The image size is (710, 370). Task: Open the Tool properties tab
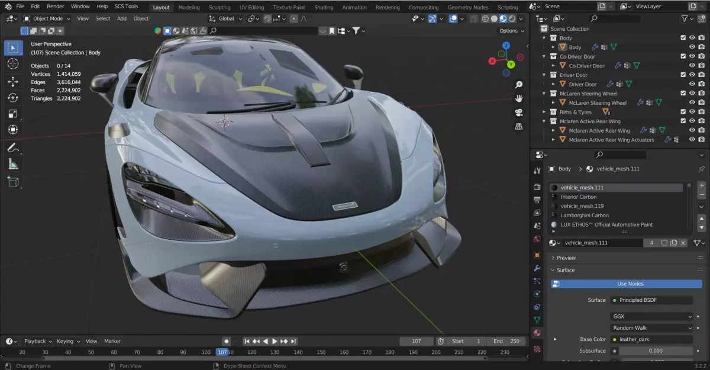click(537, 170)
